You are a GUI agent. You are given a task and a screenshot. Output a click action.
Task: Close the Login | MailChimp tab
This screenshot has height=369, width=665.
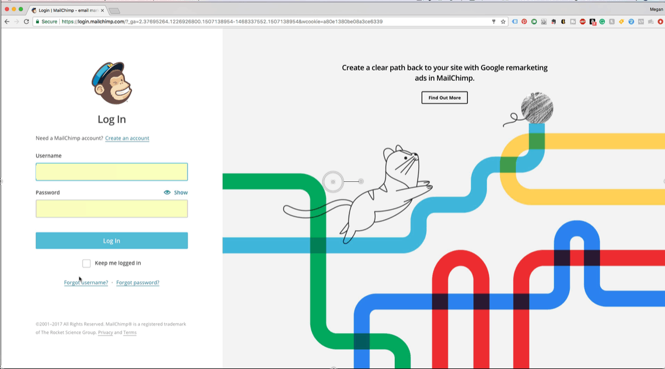click(x=102, y=10)
